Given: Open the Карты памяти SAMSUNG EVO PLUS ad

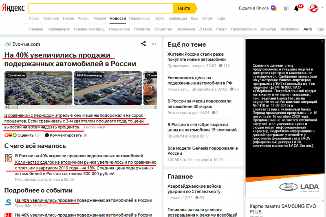Looking at the screenshot, I should [282, 209].
